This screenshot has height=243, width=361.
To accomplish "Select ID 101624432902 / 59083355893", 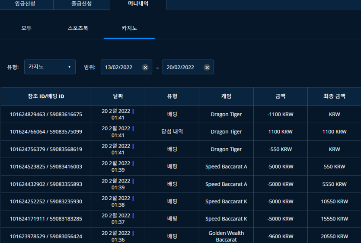I will click(x=46, y=184).
